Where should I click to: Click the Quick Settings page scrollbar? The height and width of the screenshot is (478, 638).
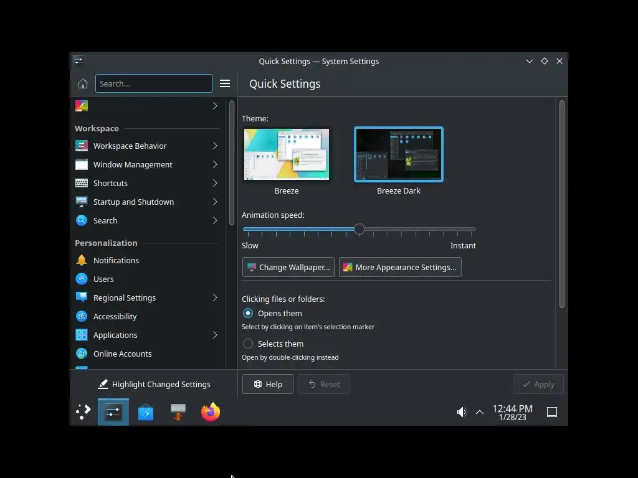[562, 204]
